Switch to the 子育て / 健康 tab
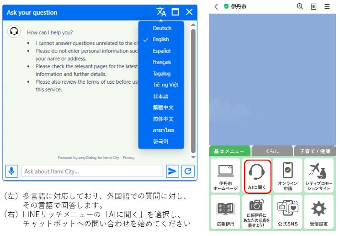340x236 pixels. (x=315, y=151)
